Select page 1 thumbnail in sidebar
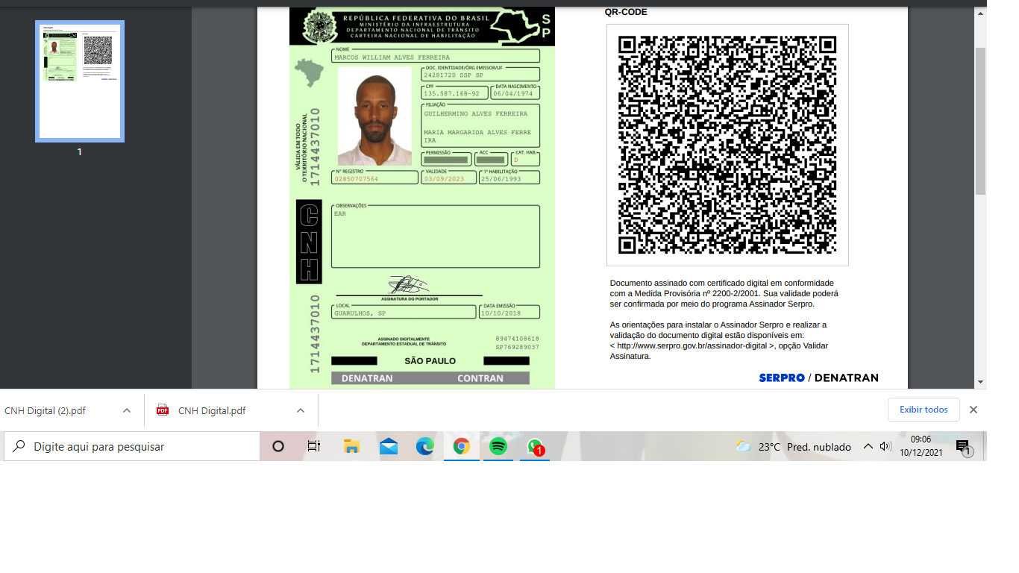 (80, 81)
